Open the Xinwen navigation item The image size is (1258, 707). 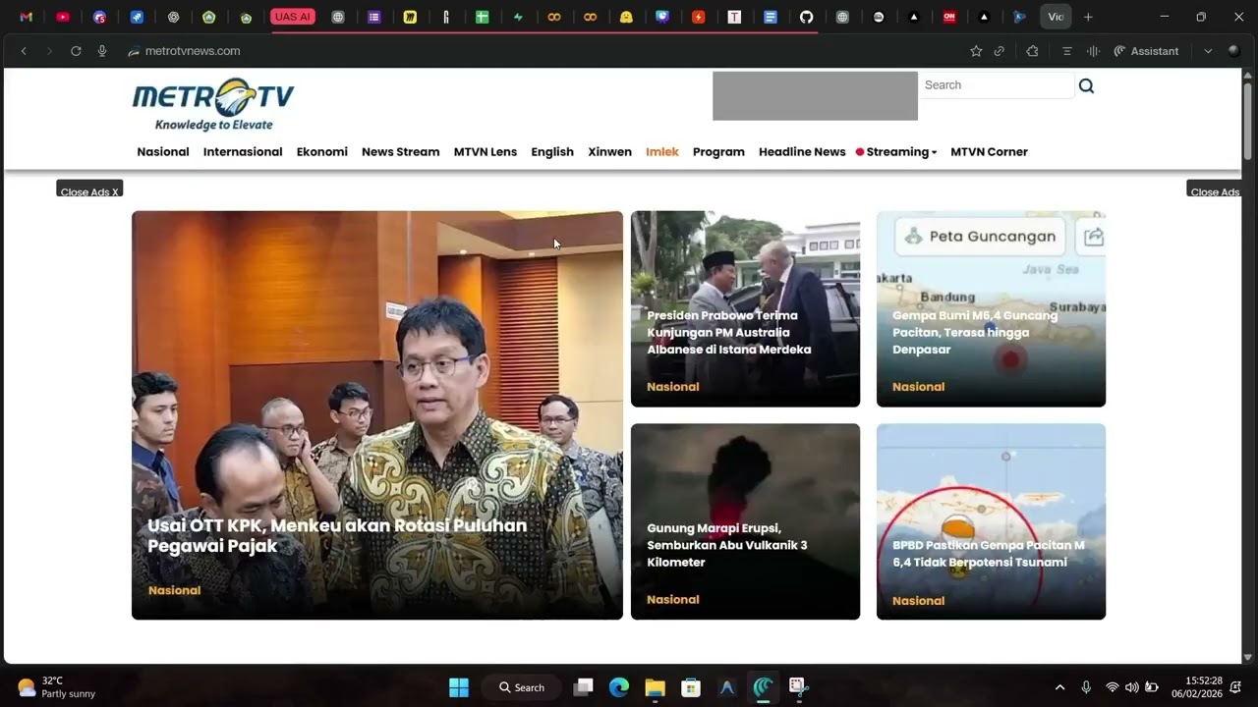click(609, 152)
